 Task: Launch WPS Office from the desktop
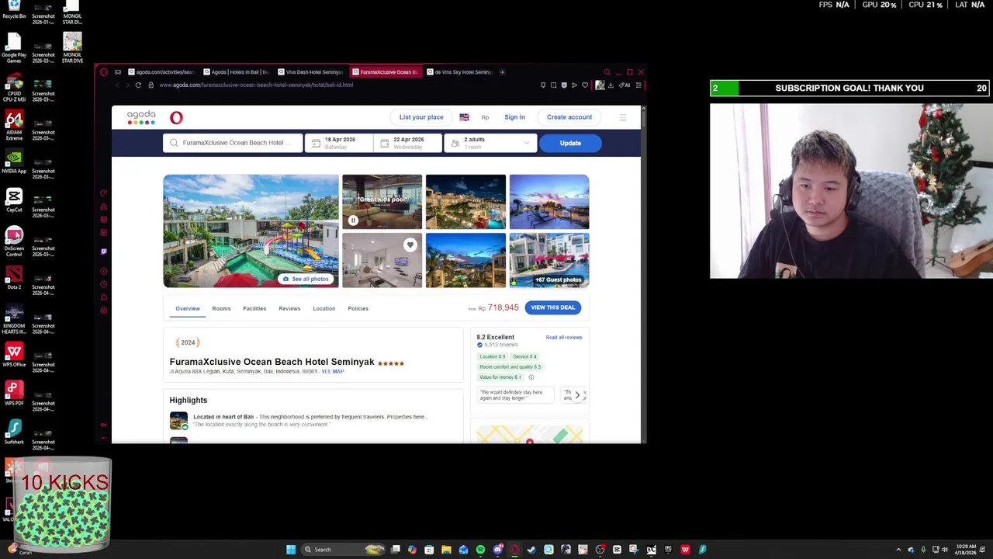14,355
